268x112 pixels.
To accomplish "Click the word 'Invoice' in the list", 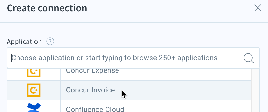I will point(103,90).
